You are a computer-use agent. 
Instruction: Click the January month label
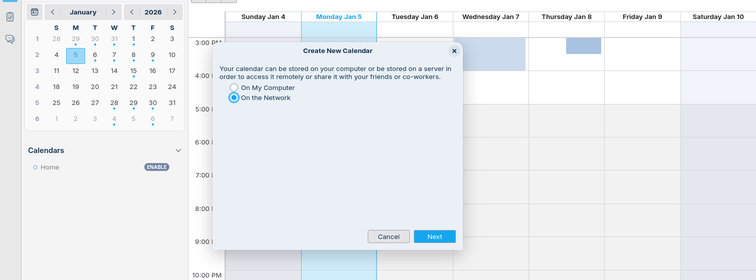[83, 12]
